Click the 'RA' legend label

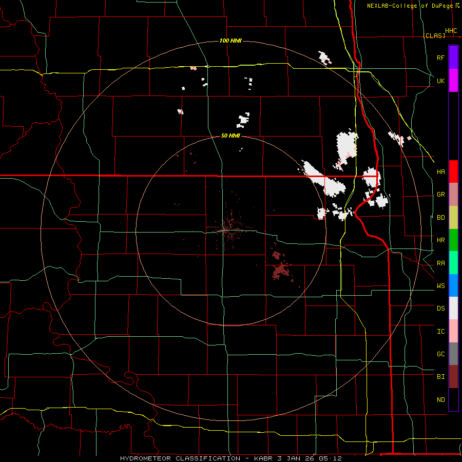click(441, 263)
